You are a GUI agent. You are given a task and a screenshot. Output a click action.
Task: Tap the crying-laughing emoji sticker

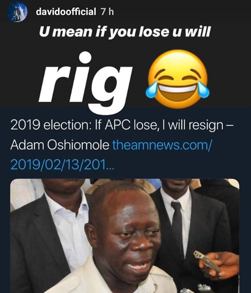[178, 79]
